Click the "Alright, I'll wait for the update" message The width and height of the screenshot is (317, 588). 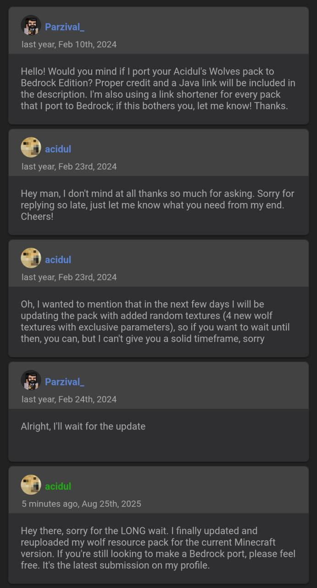[x=83, y=426]
